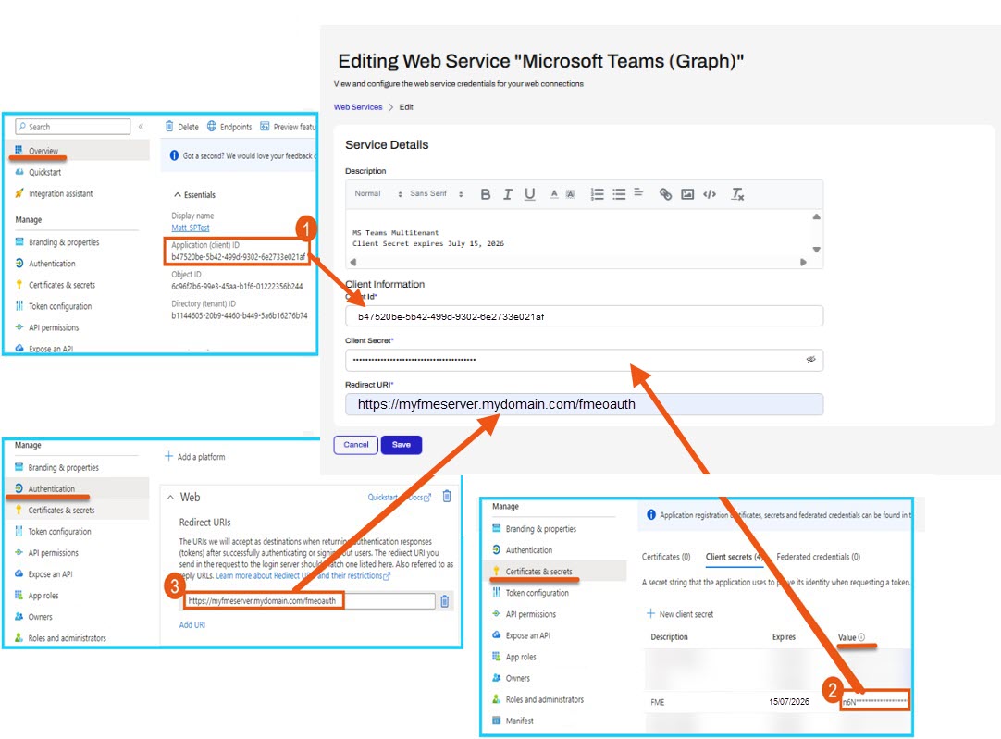Click the Search box in Azure panel
The width and height of the screenshot is (1001, 739).
73,127
